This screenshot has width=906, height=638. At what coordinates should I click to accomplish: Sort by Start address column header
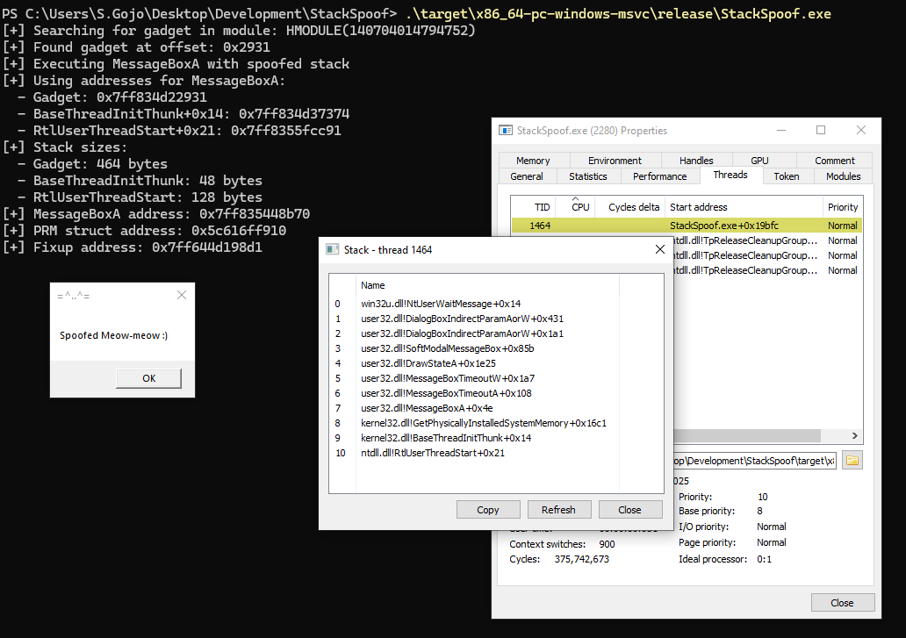[744, 207]
